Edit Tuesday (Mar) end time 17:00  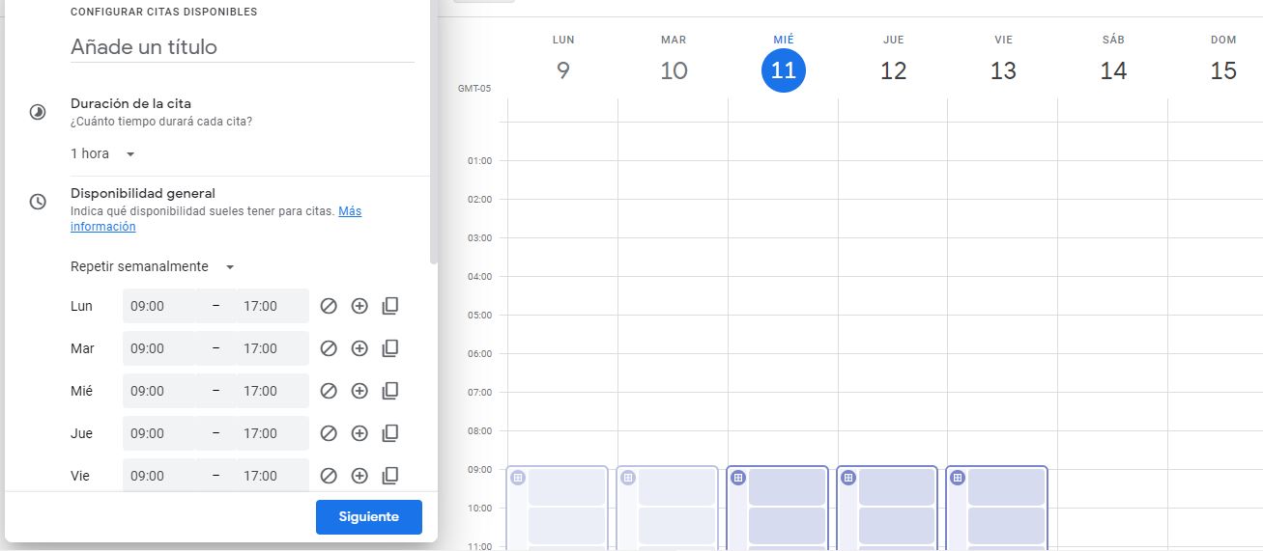click(273, 348)
